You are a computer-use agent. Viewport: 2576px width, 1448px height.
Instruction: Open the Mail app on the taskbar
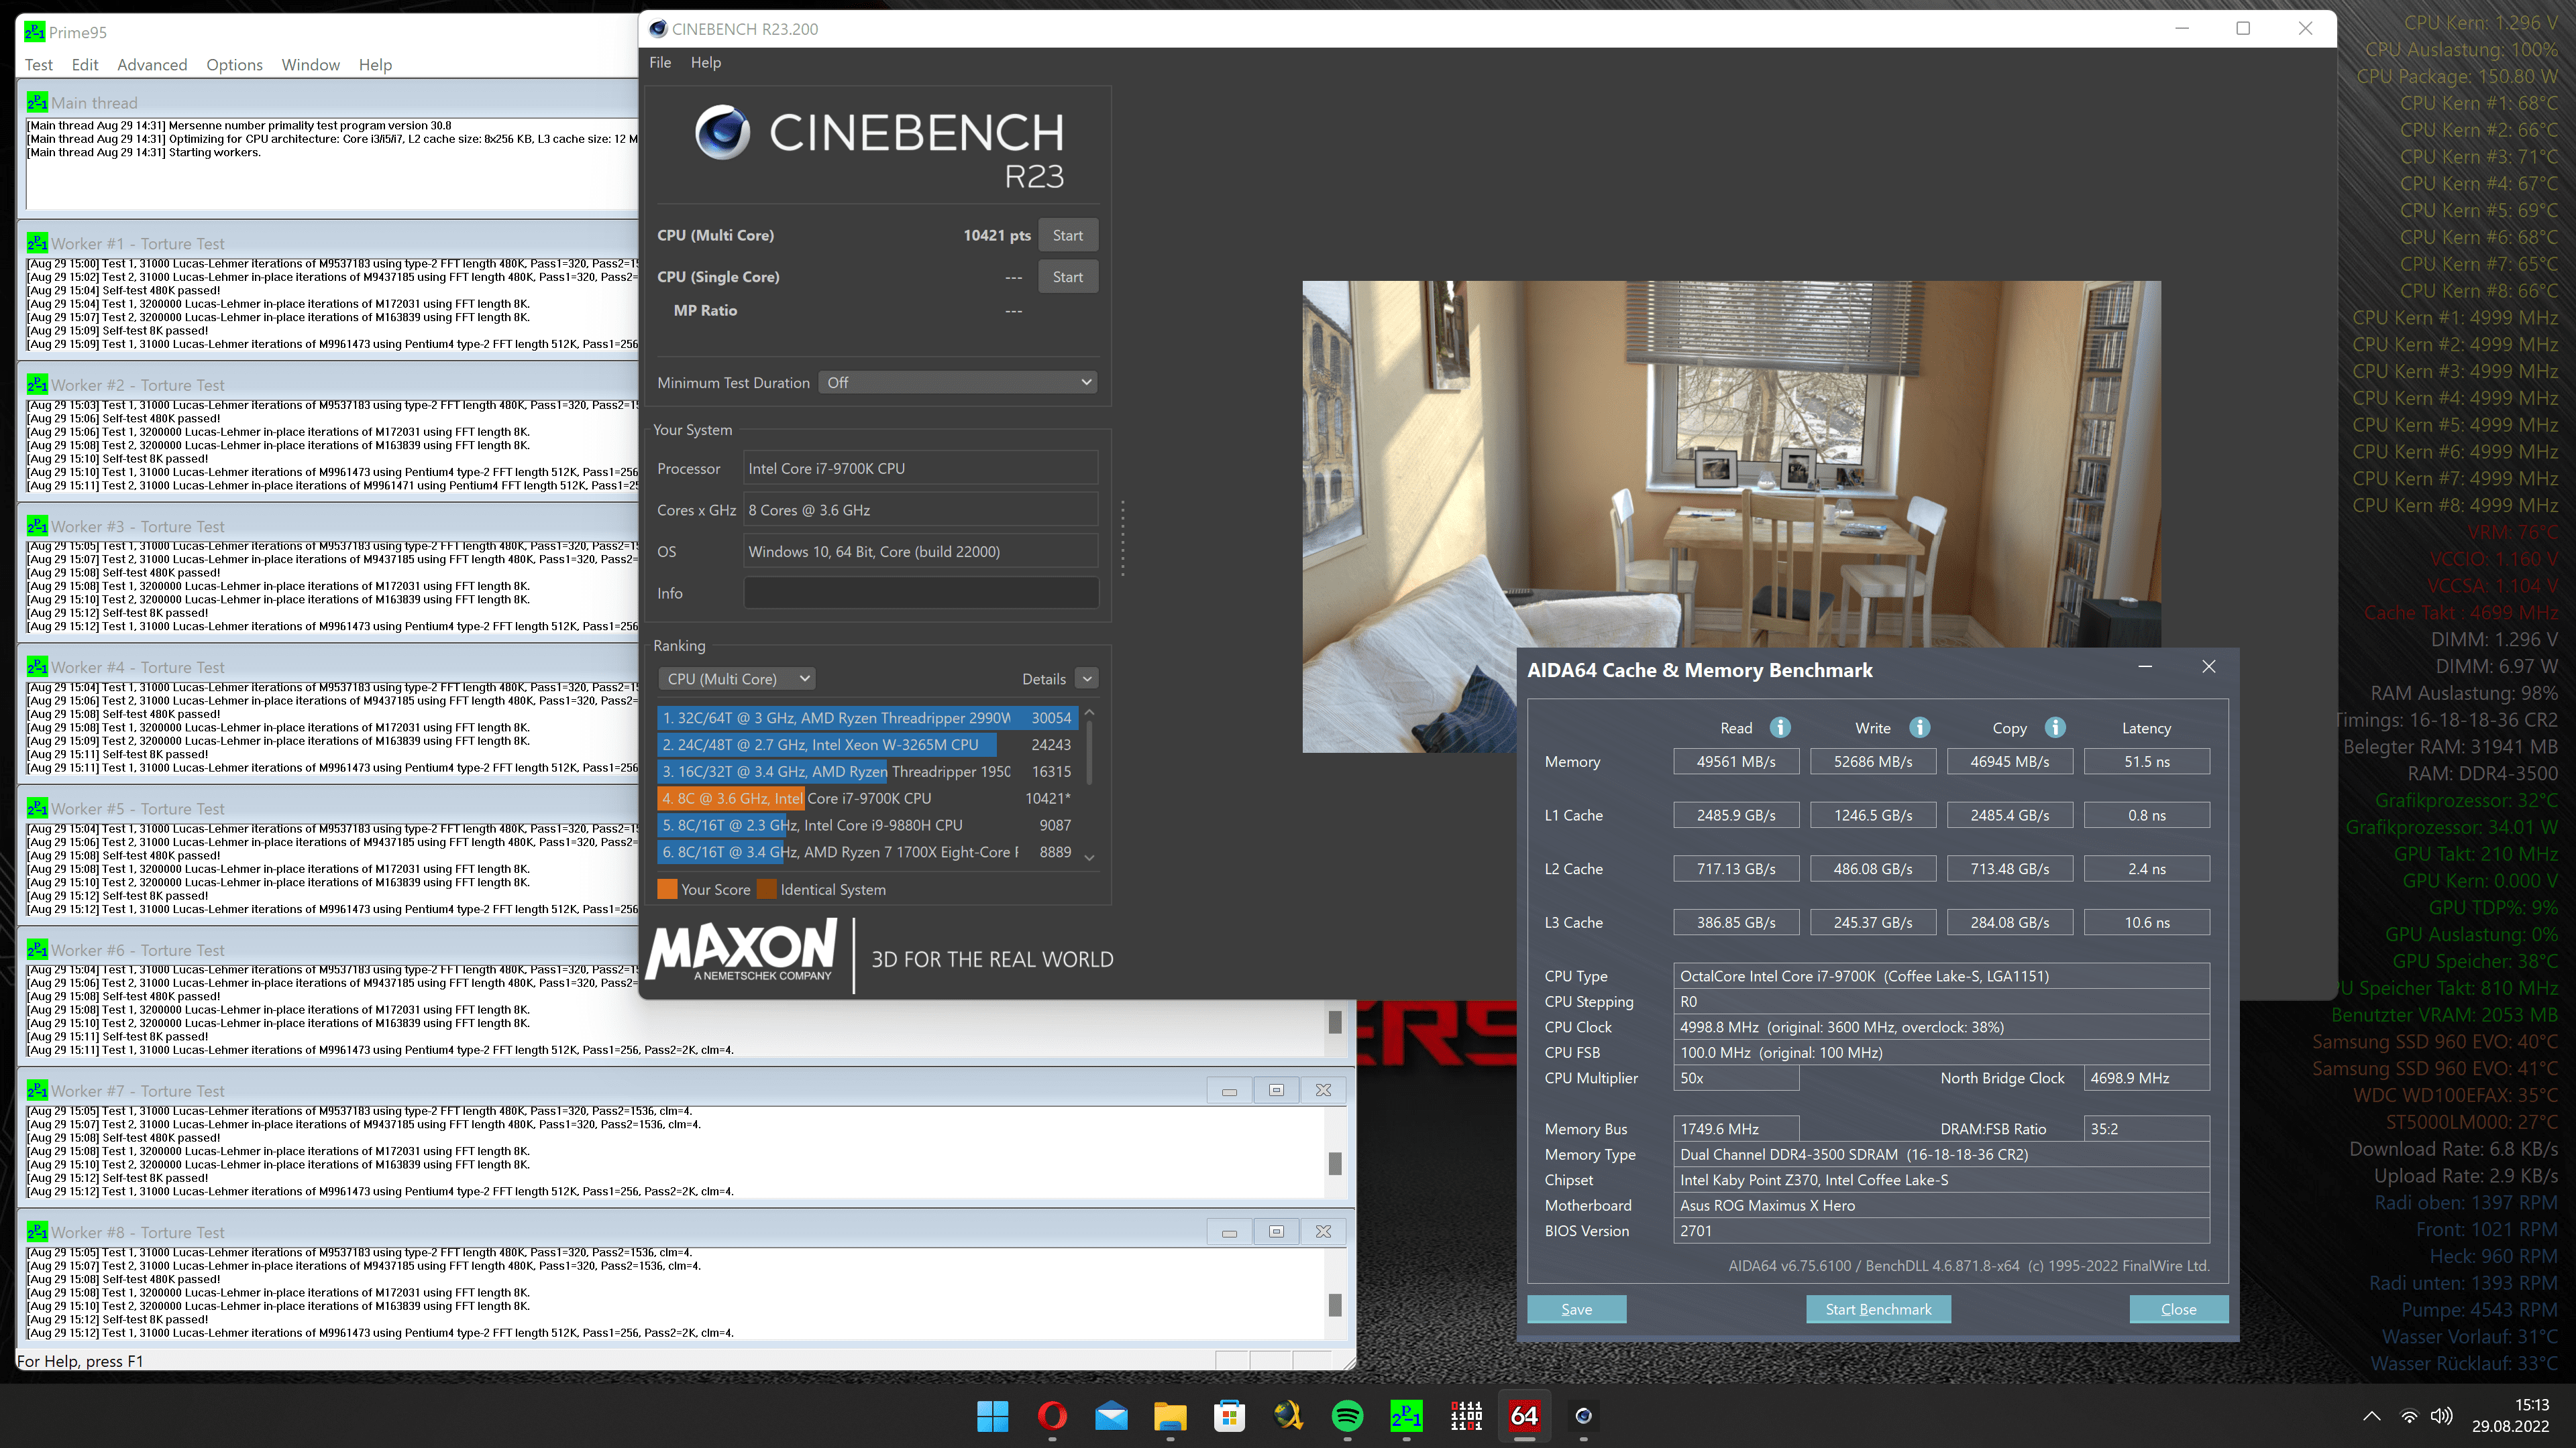click(1111, 1416)
